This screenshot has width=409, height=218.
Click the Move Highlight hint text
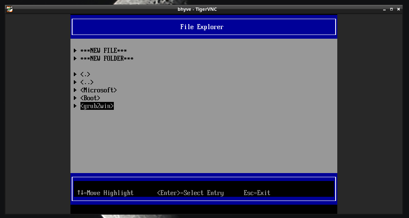(105, 193)
